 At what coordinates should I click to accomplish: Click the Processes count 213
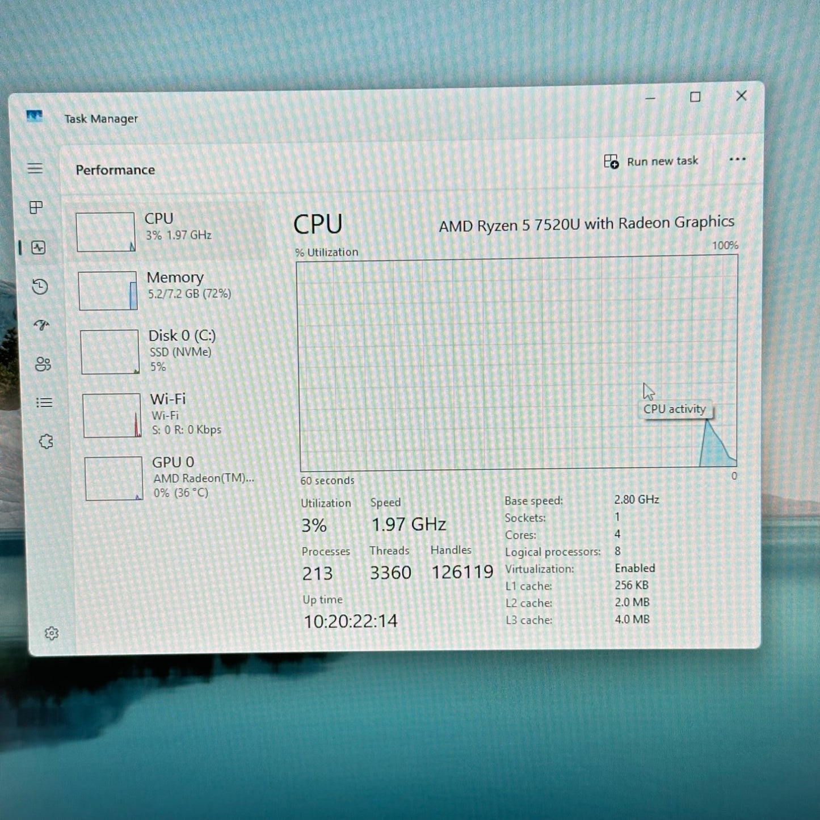click(317, 574)
